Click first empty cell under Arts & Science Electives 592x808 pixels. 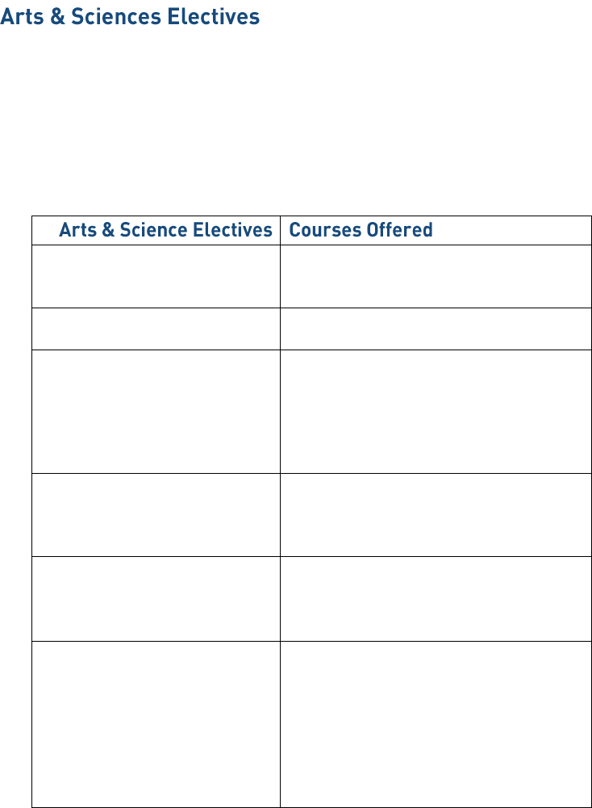(156, 276)
